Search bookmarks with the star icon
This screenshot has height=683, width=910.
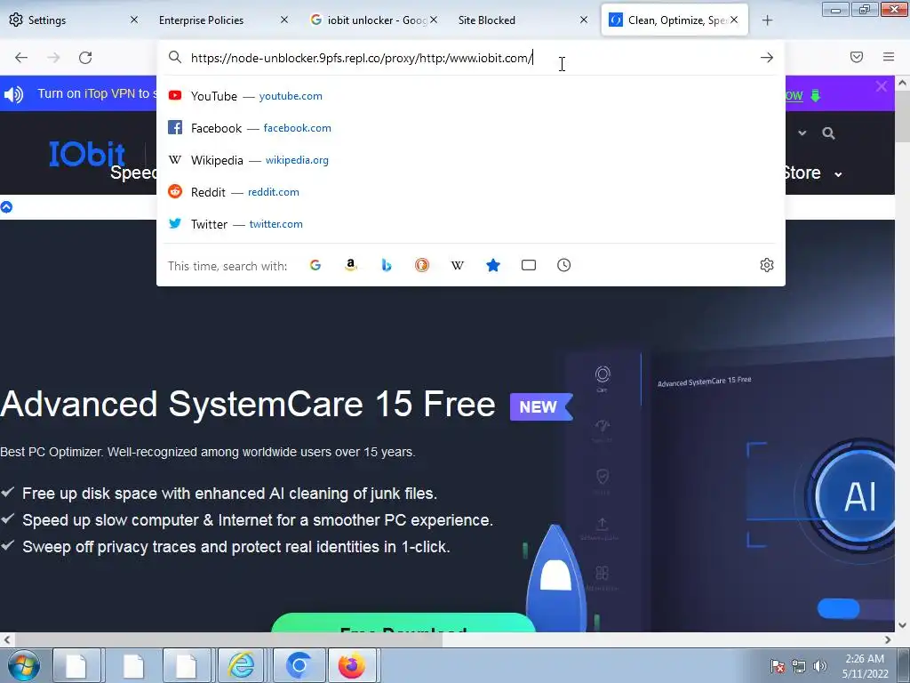492,265
